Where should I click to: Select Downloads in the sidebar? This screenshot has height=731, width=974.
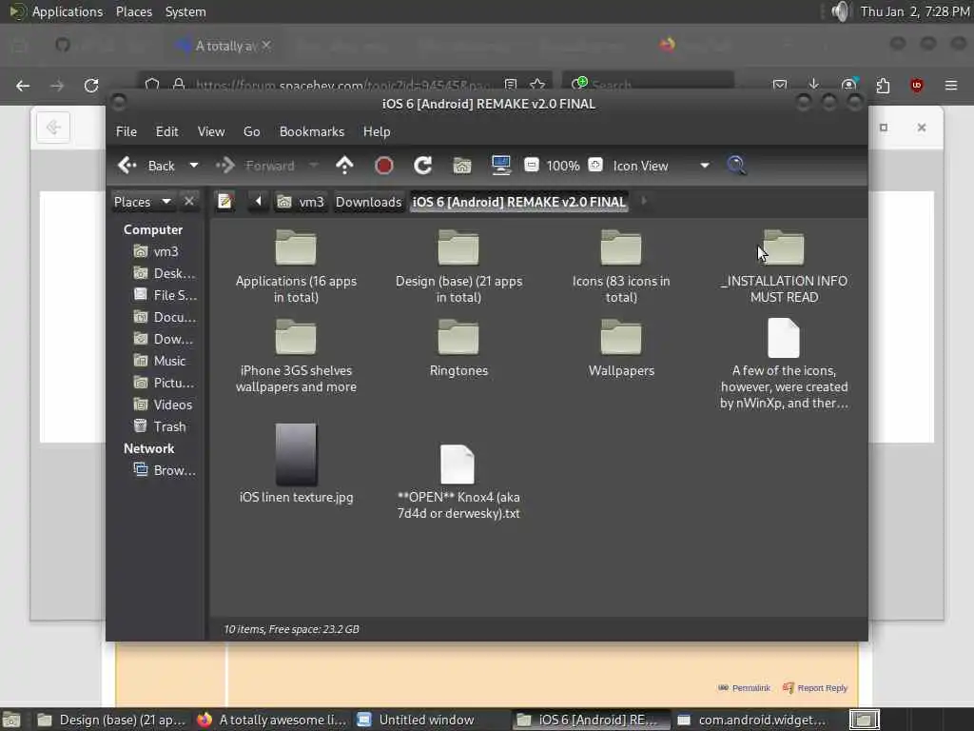click(164, 340)
